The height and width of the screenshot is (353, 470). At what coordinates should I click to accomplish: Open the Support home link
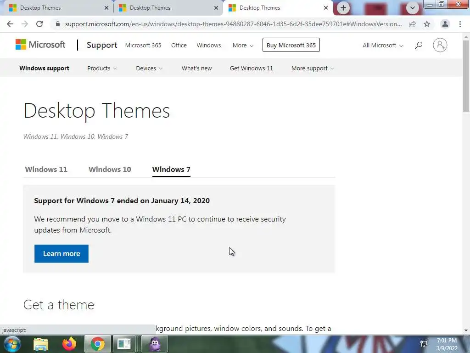(102, 45)
